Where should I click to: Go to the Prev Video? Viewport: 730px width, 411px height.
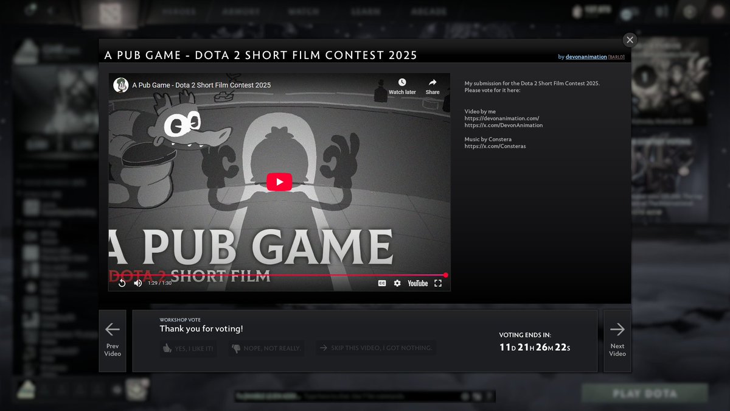coord(113,340)
